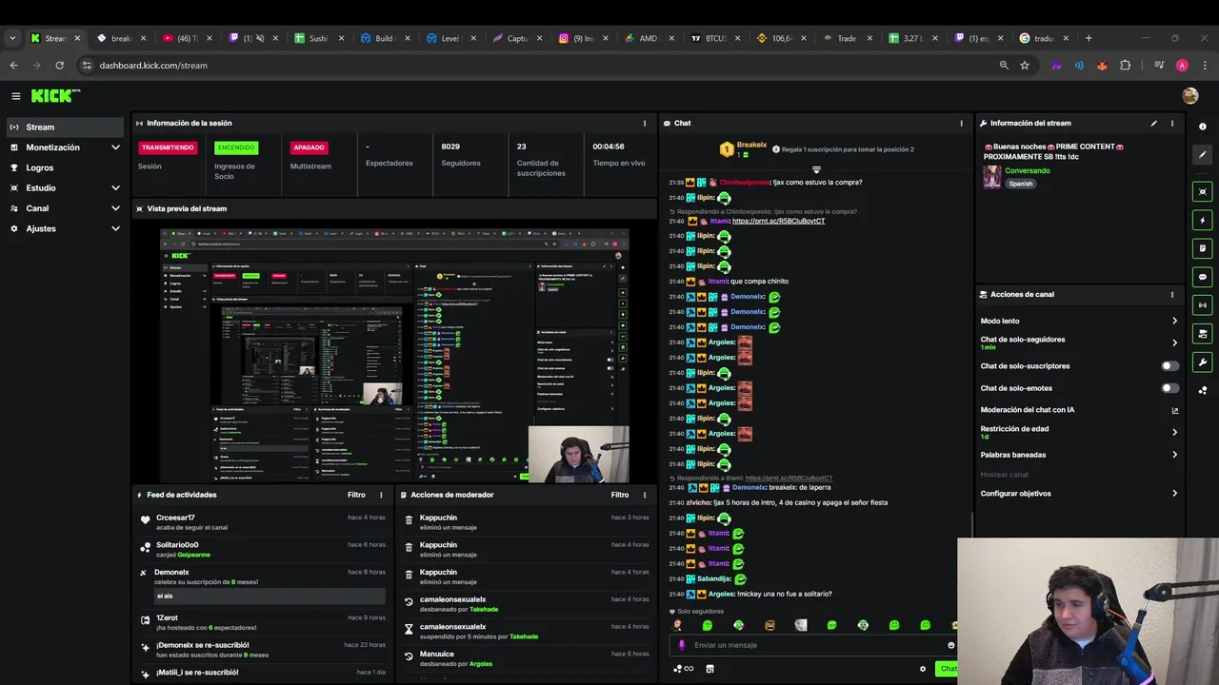The image size is (1219, 685).
Task: Open Moderación del chat con IA external link
Action: [x=1174, y=410]
